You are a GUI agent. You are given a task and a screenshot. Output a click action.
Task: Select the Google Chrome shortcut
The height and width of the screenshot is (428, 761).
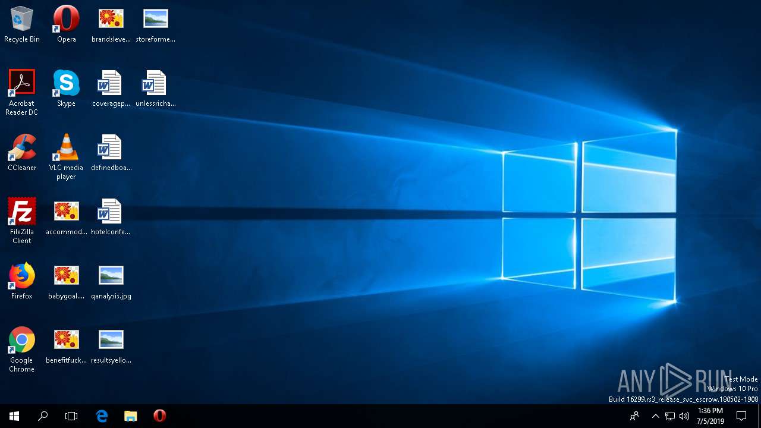click(22, 349)
